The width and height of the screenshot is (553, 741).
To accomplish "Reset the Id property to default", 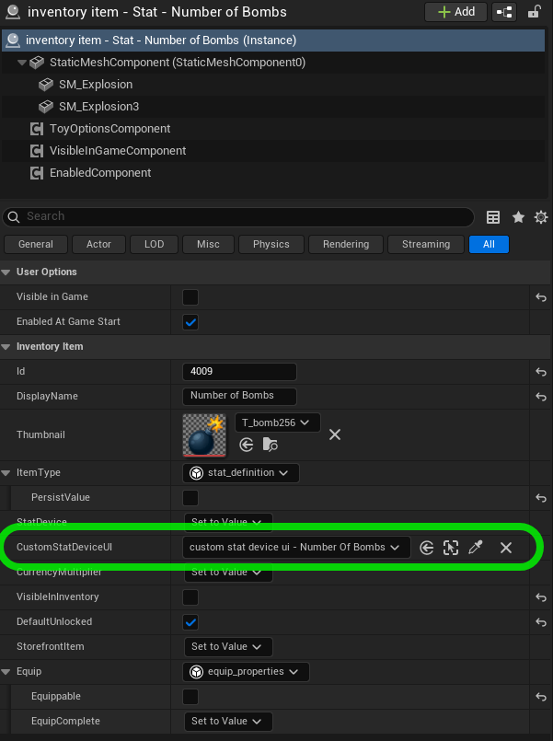I will (541, 372).
